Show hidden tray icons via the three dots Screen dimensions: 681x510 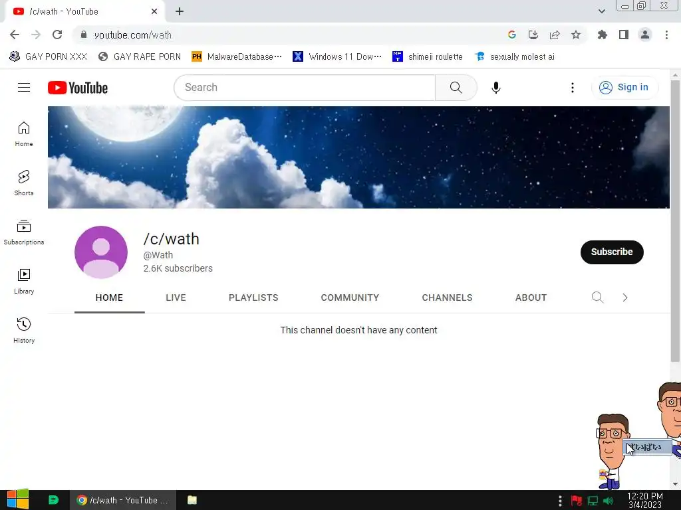click(x=560, y=501)
